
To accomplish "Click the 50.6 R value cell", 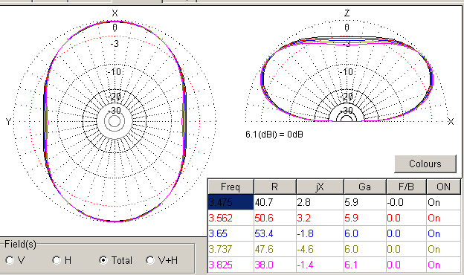I will [275, 218].
